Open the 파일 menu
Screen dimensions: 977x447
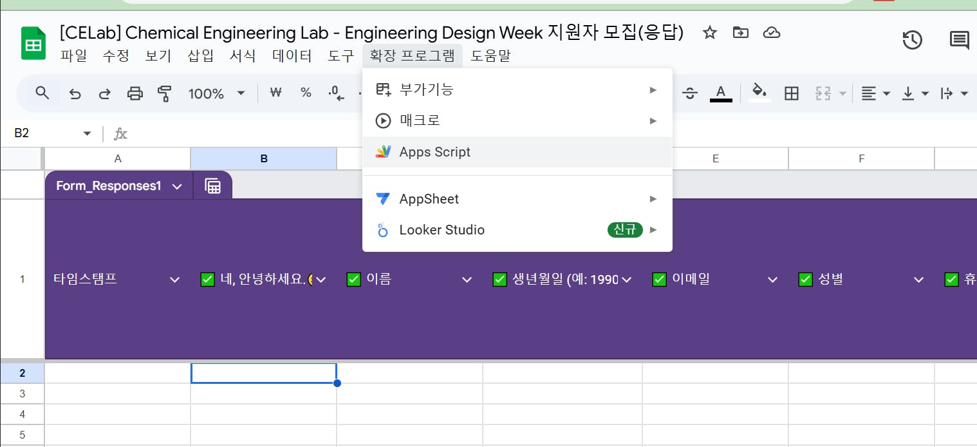73,56
